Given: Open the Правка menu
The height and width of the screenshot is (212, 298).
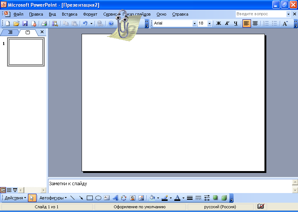Looking at the screenshot, I should [36, 14].
